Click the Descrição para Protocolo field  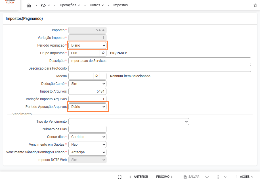point(160,68)
